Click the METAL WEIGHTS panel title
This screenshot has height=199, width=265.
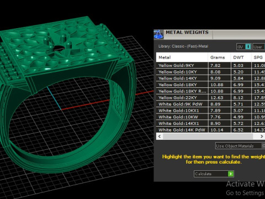(187, 32)
